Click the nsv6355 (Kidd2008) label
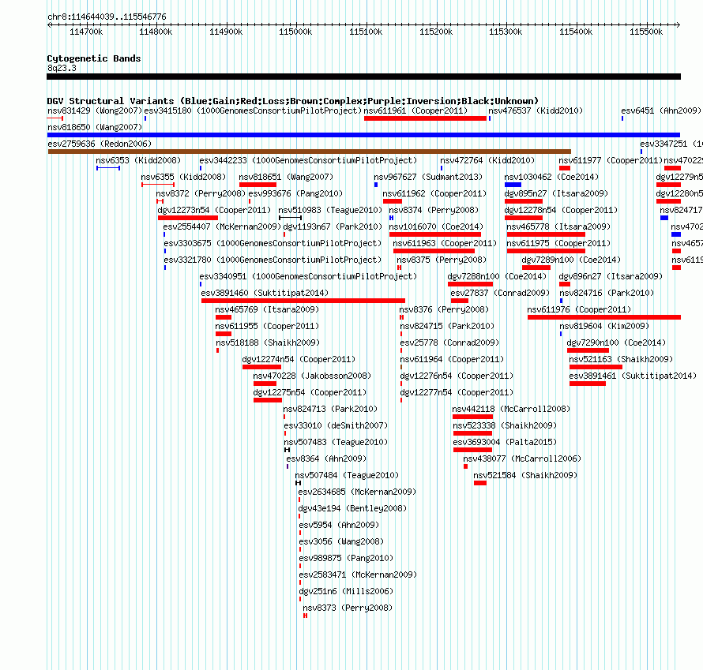Screen dimensions: 703x670 (x=183, y=177)
